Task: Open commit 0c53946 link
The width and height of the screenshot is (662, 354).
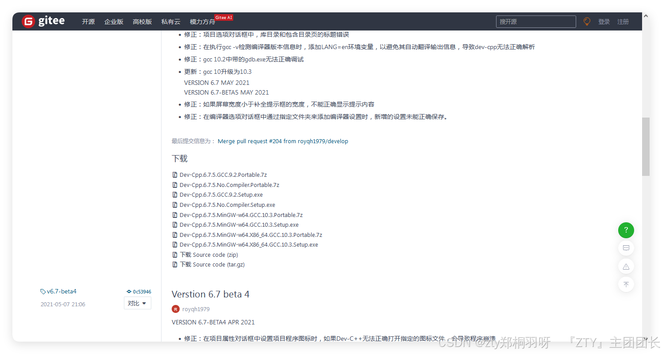Action: 142,292
